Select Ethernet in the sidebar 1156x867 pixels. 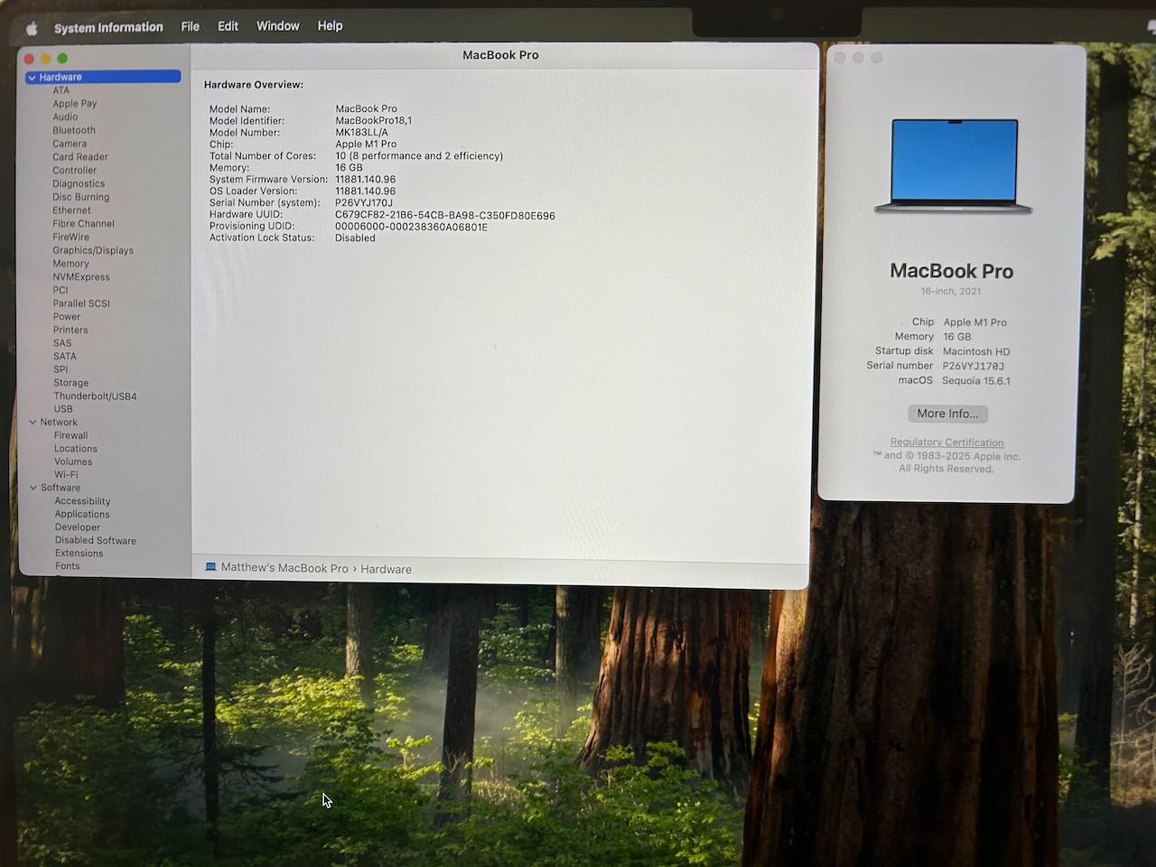coord(71,210)
